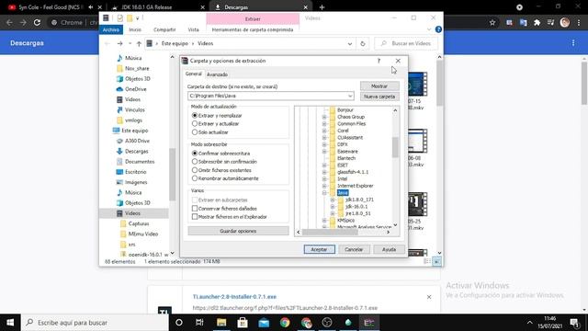Open Documentos in Explorer sidebar

[x=140, y=162]
